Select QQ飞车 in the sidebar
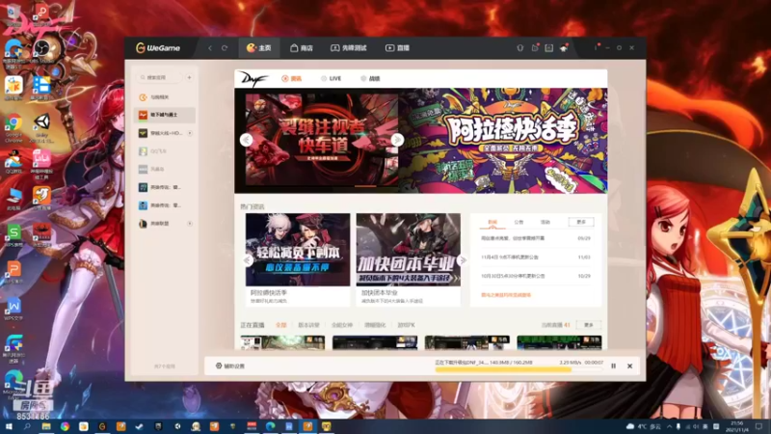Screen dimensions: 771x434 coord(164,151)
